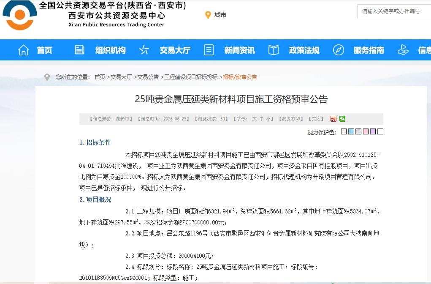Click the text 2.2 项目地点：吕公东路1196号

click(166, 233)
